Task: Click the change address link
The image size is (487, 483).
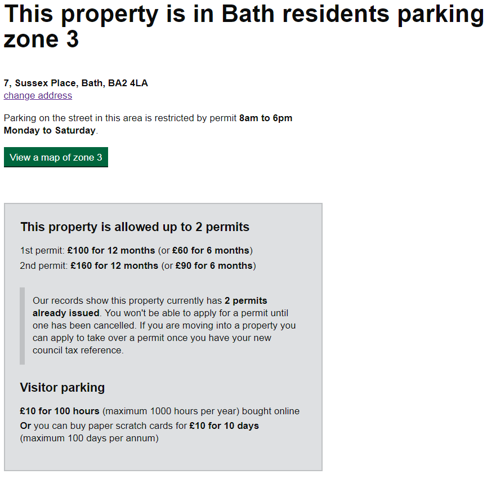Action: [x=37, y=95]
